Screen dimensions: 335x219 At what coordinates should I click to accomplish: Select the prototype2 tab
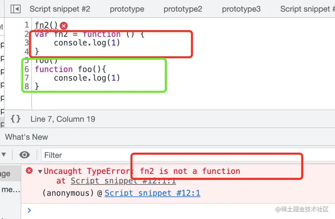pos(183,9)
